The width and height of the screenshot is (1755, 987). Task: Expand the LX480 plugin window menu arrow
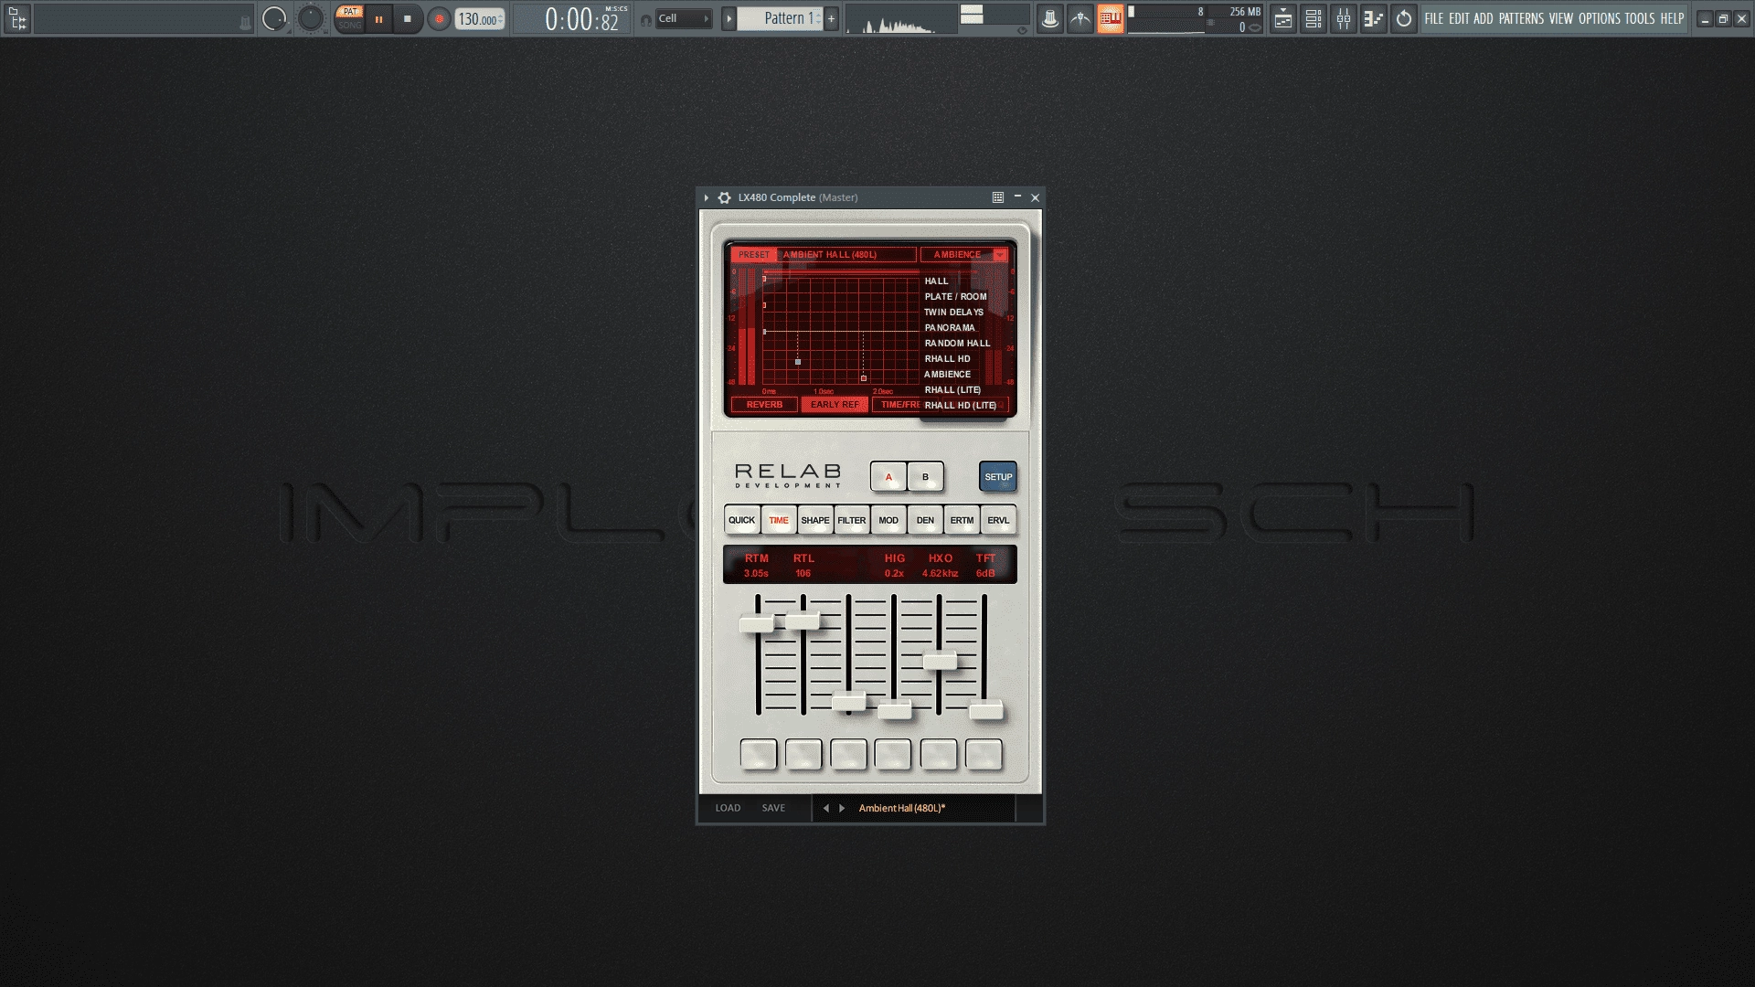click(707, 197)
